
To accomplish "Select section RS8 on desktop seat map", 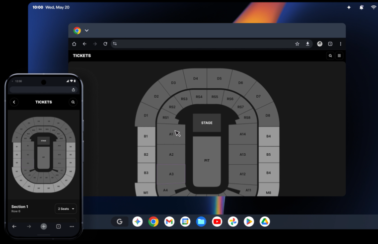I will (x=247, y=118).
